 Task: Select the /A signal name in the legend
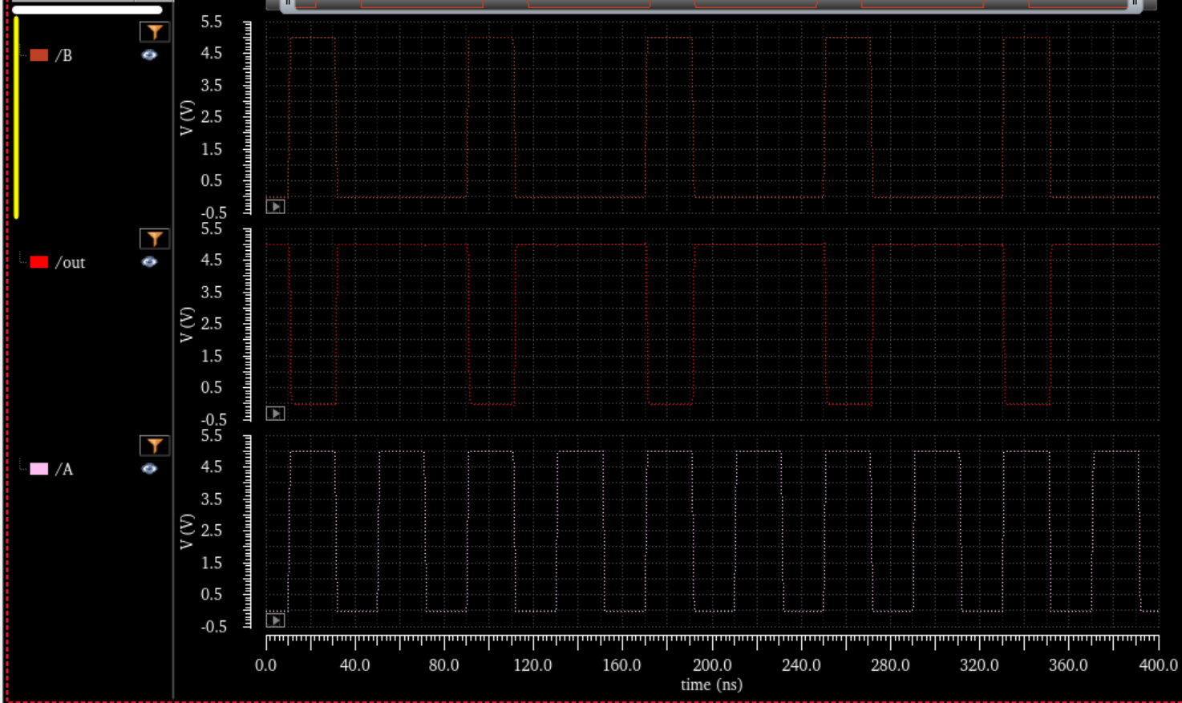63,469
